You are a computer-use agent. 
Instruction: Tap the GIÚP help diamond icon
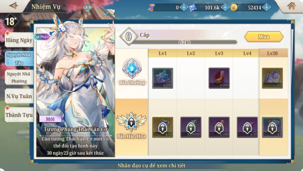[87, 7]
